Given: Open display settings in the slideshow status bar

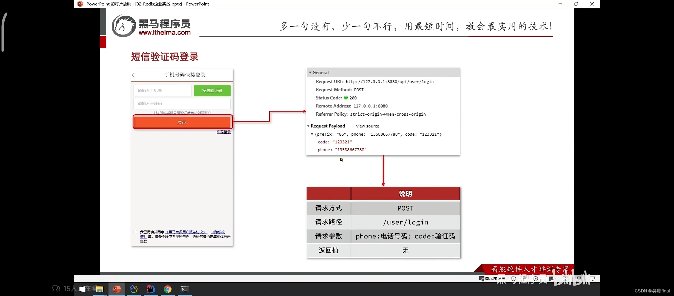Looking at the screenshot, I should (x=492, y=278).
